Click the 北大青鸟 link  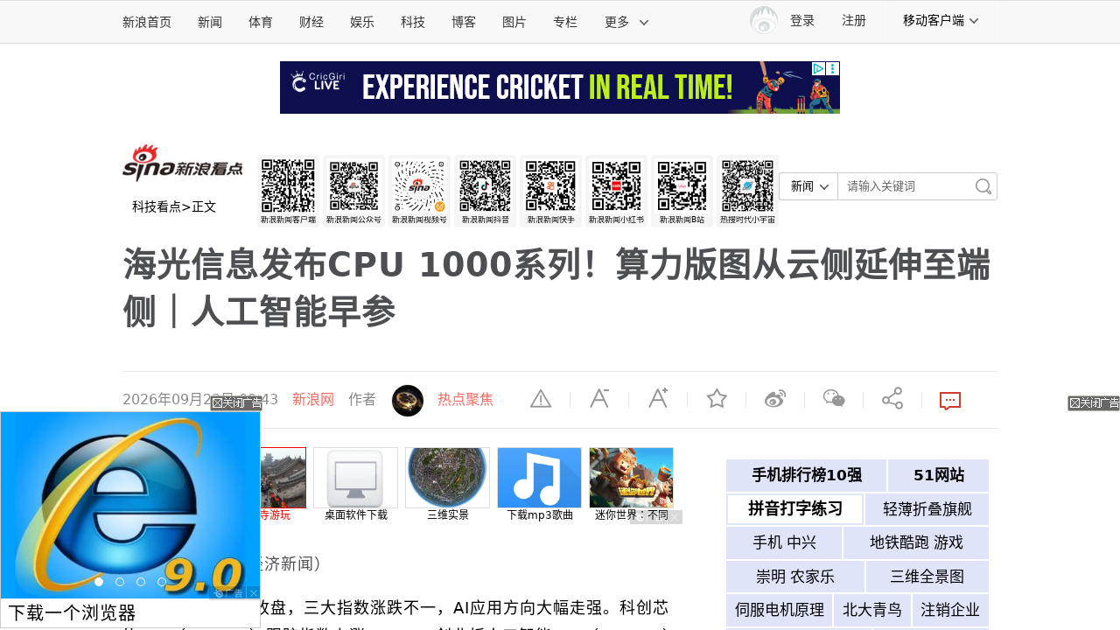(x=872, y=610)
